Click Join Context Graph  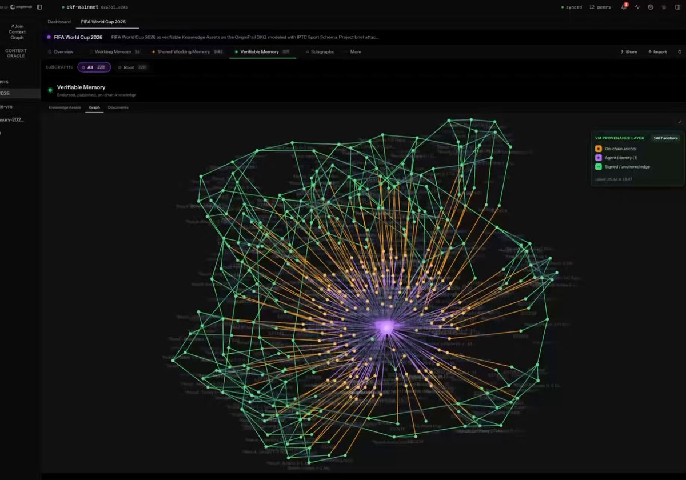tap(17, 32)
